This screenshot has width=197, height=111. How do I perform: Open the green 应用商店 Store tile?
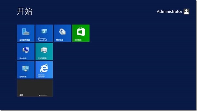point(81,33)
